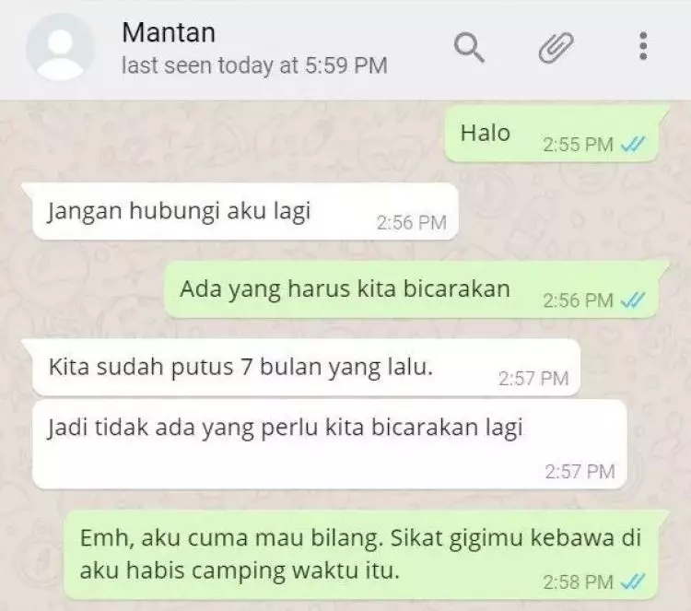The image size is (691, 611).
Task: Click the 2:58 PM timestamp on last message
Action: tap(578, 582)
